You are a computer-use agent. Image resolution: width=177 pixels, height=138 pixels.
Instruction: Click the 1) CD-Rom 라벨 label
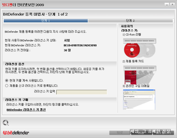[x=132, y=34]
